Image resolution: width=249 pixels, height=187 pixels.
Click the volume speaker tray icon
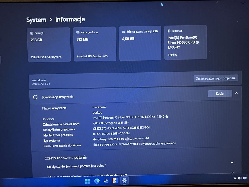pyautogui.click(x=240, y=178)
